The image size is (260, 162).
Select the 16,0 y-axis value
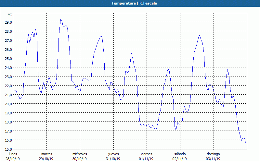point(8,140)
